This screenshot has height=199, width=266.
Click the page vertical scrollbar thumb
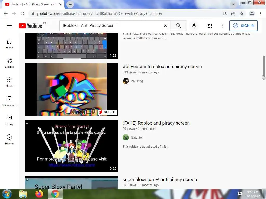264,67
